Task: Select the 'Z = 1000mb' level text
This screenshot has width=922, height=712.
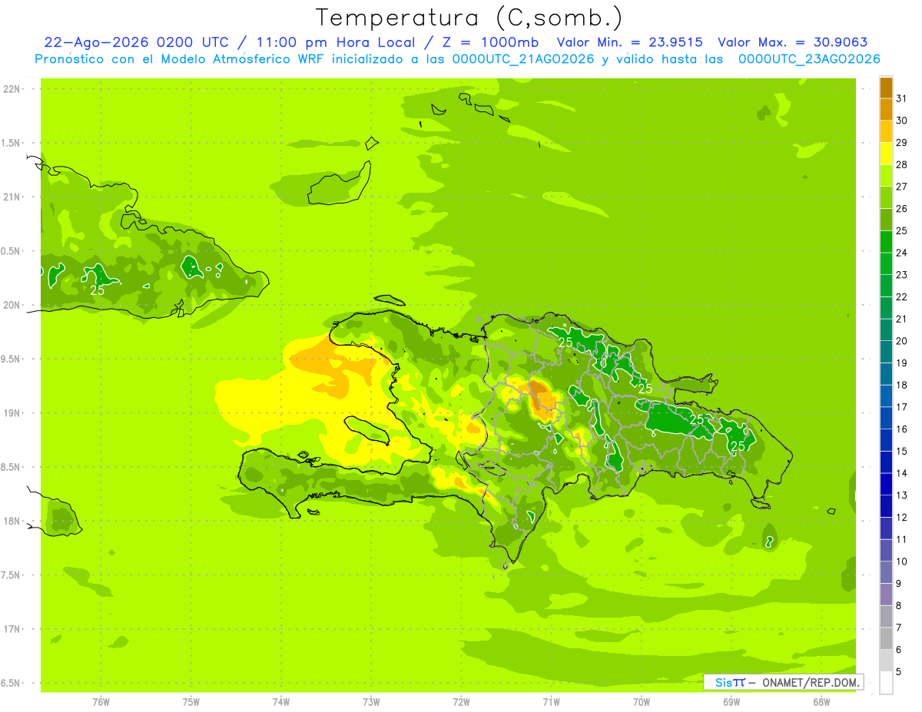Action: pos(490,42)
